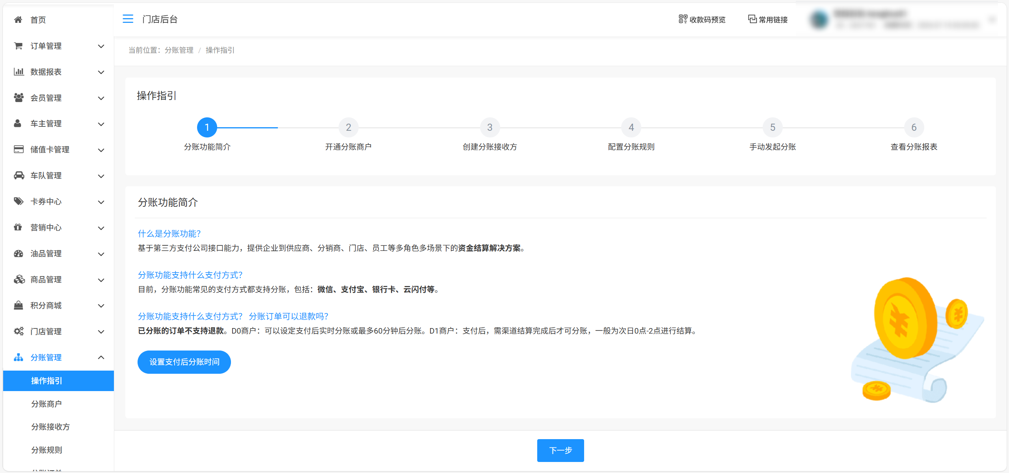Click the car icon for 车队管理
The height and width of the screenshot is (473, 1009).
pyautogui.click(x=19, y=175)
